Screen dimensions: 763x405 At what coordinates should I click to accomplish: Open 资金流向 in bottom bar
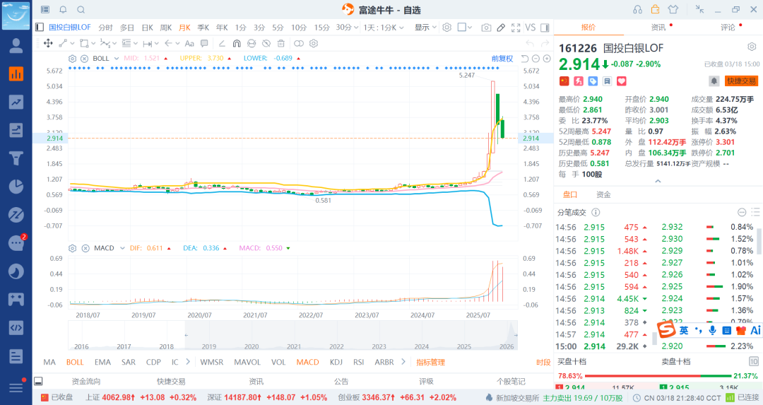[x=86, y=382]
